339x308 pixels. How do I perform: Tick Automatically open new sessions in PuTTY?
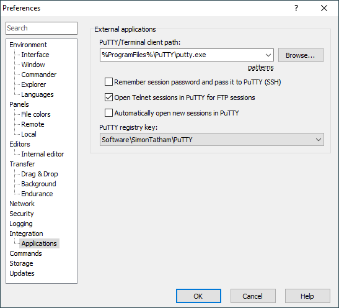coord(108,113)
